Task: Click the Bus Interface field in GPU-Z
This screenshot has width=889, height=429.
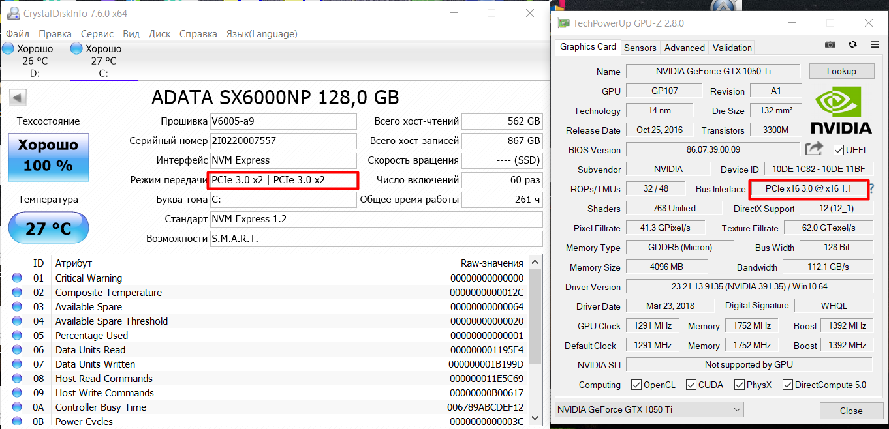Action: 808,188
